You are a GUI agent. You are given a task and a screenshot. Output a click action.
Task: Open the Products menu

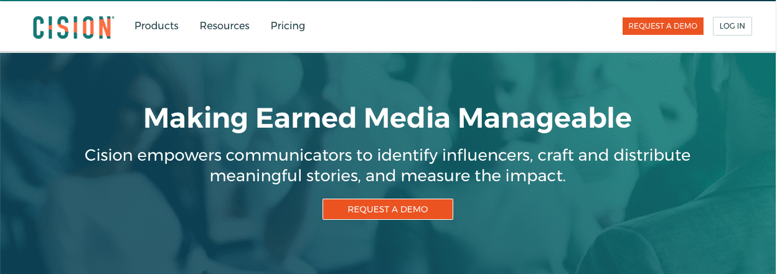coord(156,26)
